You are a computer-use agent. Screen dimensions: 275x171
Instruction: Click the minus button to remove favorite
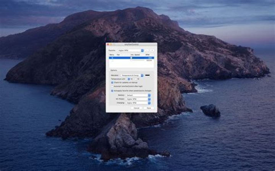pos(152,50)
